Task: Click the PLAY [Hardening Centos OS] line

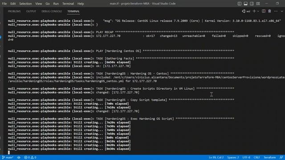Action: (121, 51)
